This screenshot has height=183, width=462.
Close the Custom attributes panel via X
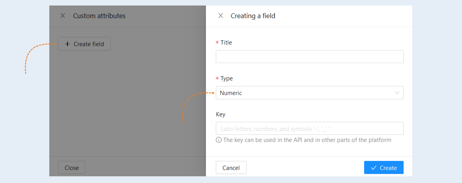tap(63, 16)
